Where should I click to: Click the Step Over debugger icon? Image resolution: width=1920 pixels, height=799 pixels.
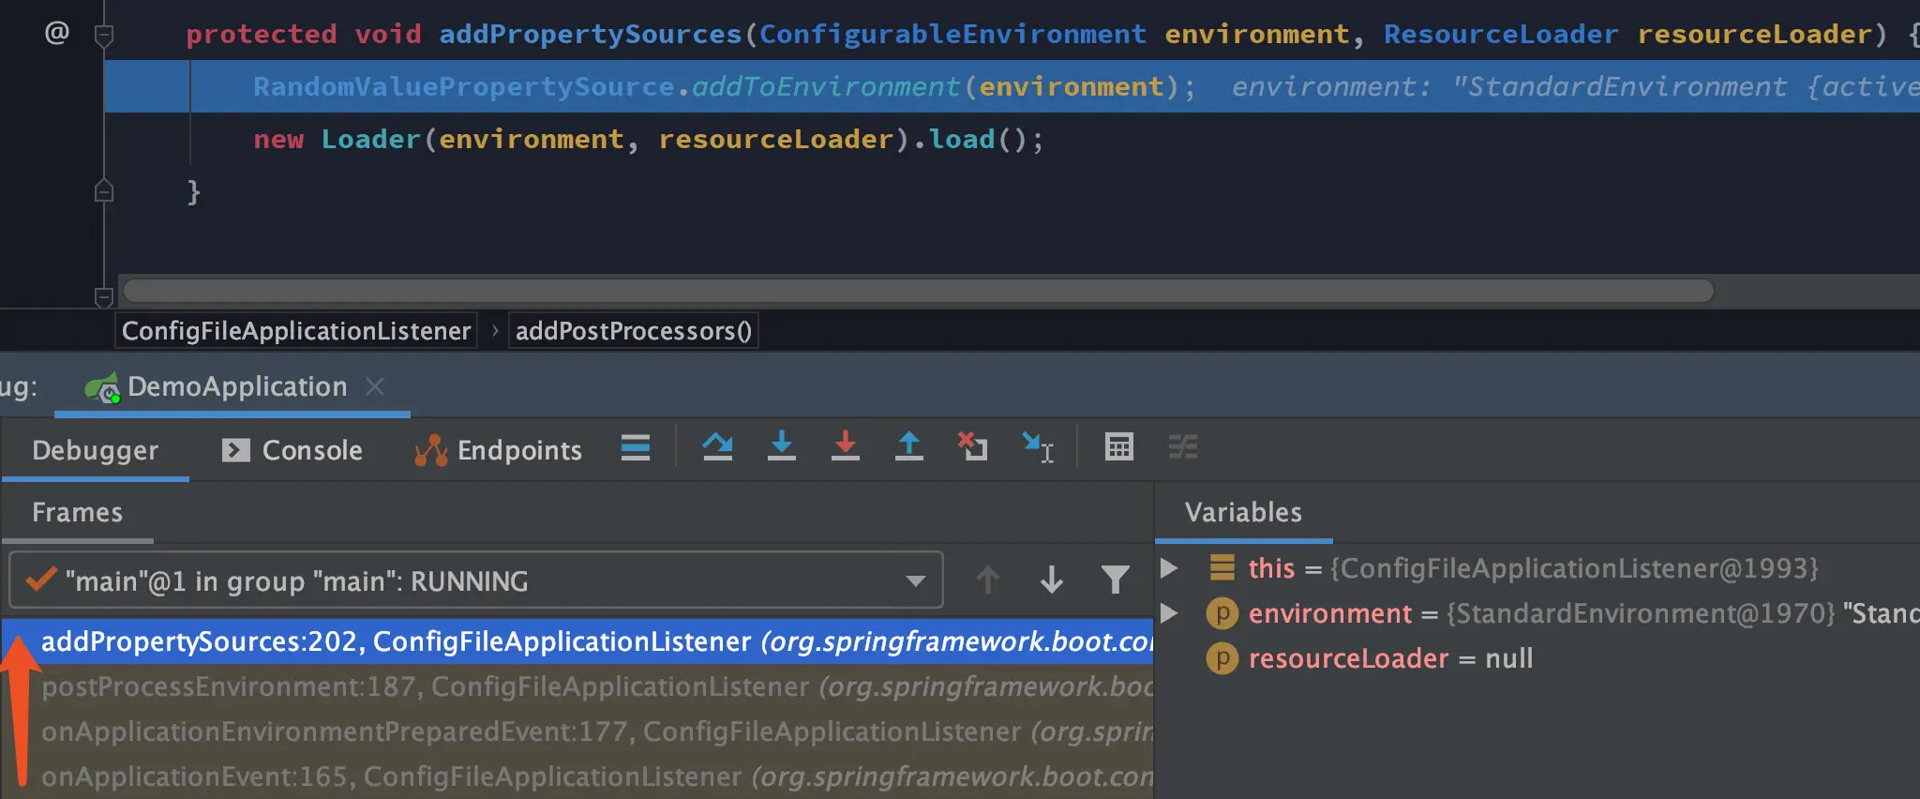[718, 447]
